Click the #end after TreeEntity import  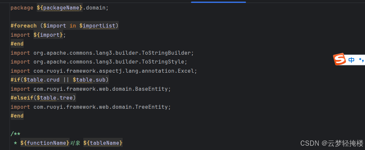pyautogui.click(x=17, y=116)
